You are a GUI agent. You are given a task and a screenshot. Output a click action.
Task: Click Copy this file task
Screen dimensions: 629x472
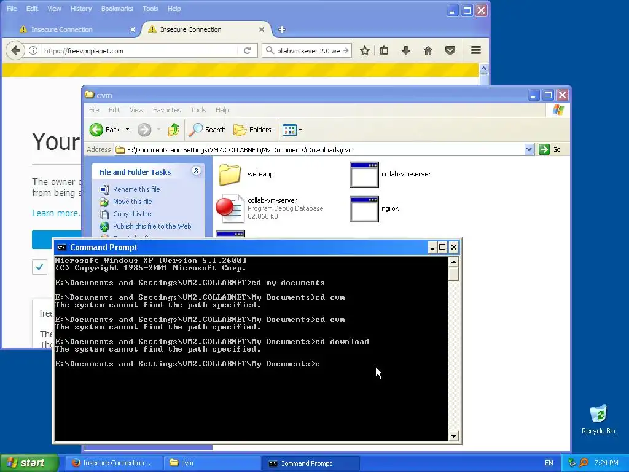point(132,214)
